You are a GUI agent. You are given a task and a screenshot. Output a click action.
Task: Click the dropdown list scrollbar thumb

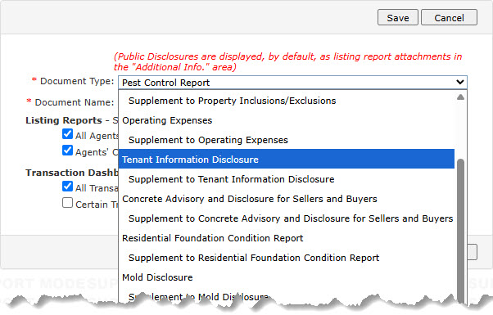460,231
